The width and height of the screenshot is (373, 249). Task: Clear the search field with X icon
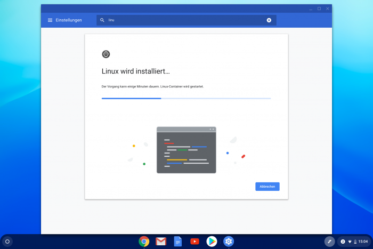pos(269,20)
